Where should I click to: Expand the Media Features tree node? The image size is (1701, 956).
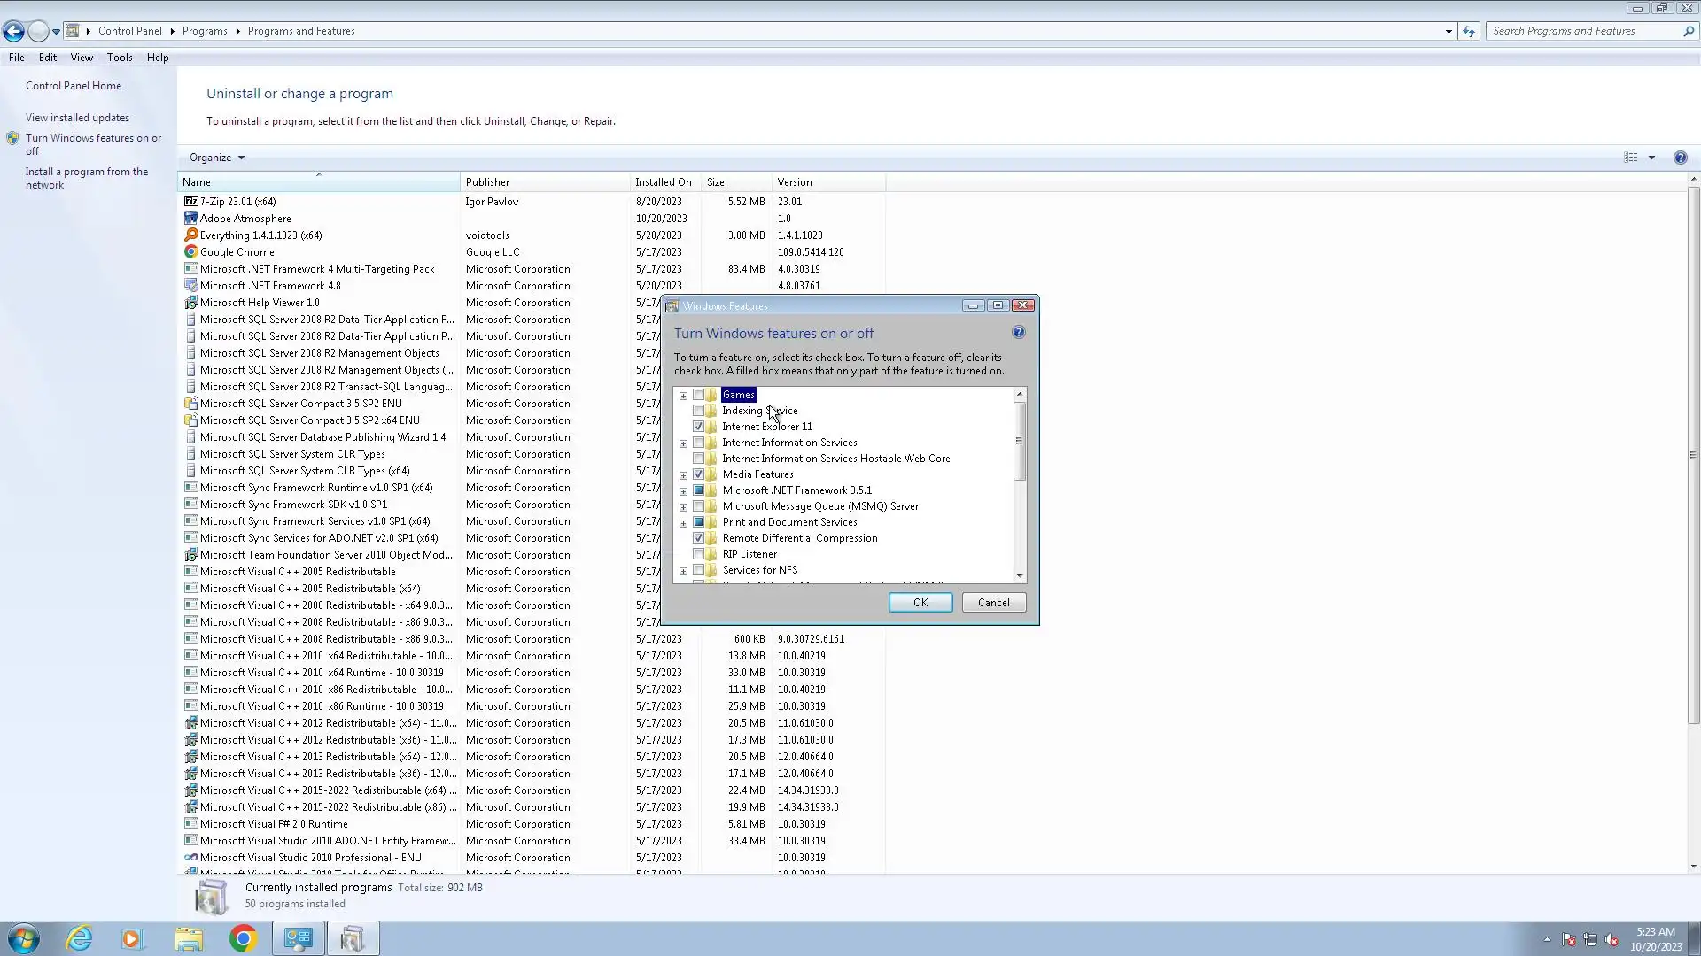(x=683, y=475)
